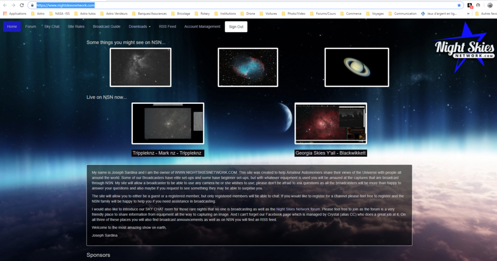Open the Broadcast Guide page

106,27
